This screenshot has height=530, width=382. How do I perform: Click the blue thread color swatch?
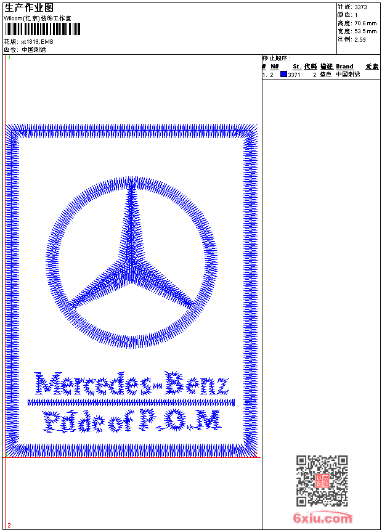click(x=283, y=74)
